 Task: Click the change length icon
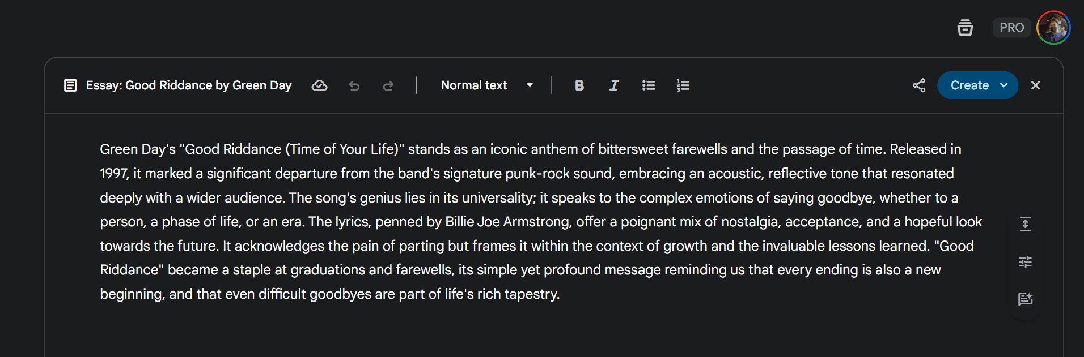coord(1025,224)
